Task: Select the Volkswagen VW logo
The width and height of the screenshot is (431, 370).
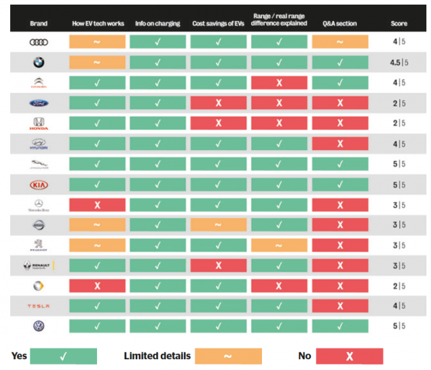Action: point(38,326)
